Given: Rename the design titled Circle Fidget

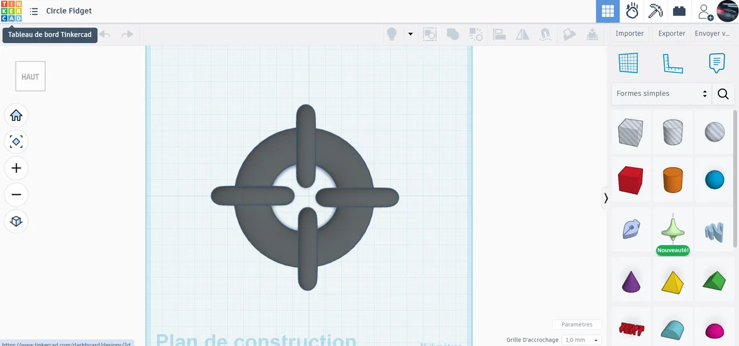Looking at the screenshot, I should pos(69,11).
